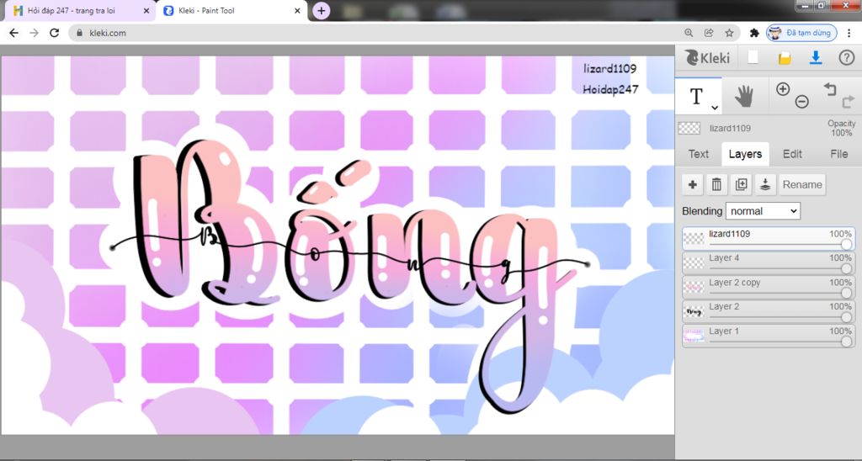The image size is (862, 461).
Task: Open the Kleki help question mark
Action: click(x=847, y=57)
